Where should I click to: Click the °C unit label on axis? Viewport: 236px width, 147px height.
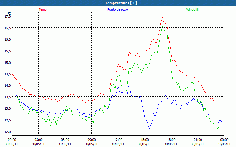pyautogui.click(x=9, y=13)
